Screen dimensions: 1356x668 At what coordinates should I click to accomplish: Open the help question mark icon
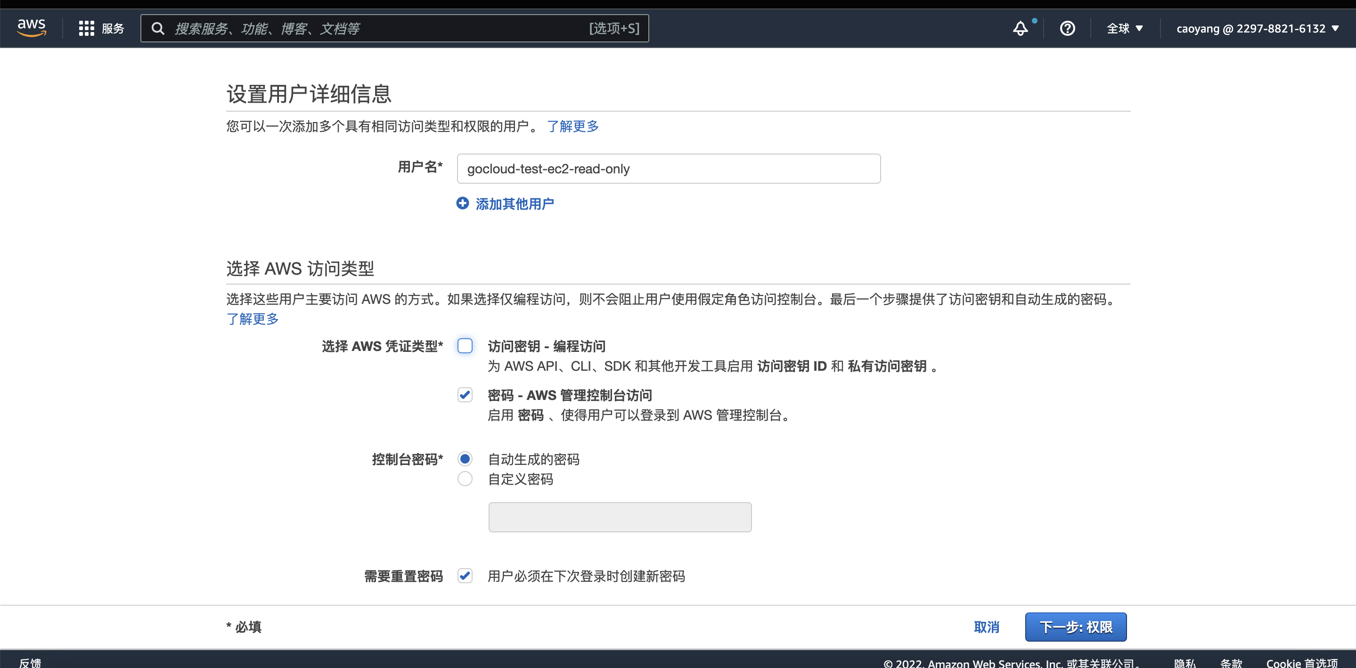(x=1067, y=28)
